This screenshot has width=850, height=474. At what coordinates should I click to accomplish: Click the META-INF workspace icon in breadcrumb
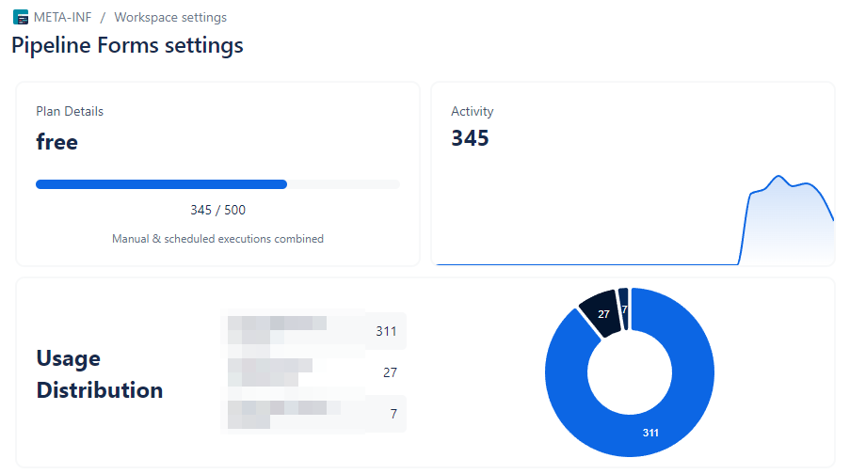pos(20,17)
